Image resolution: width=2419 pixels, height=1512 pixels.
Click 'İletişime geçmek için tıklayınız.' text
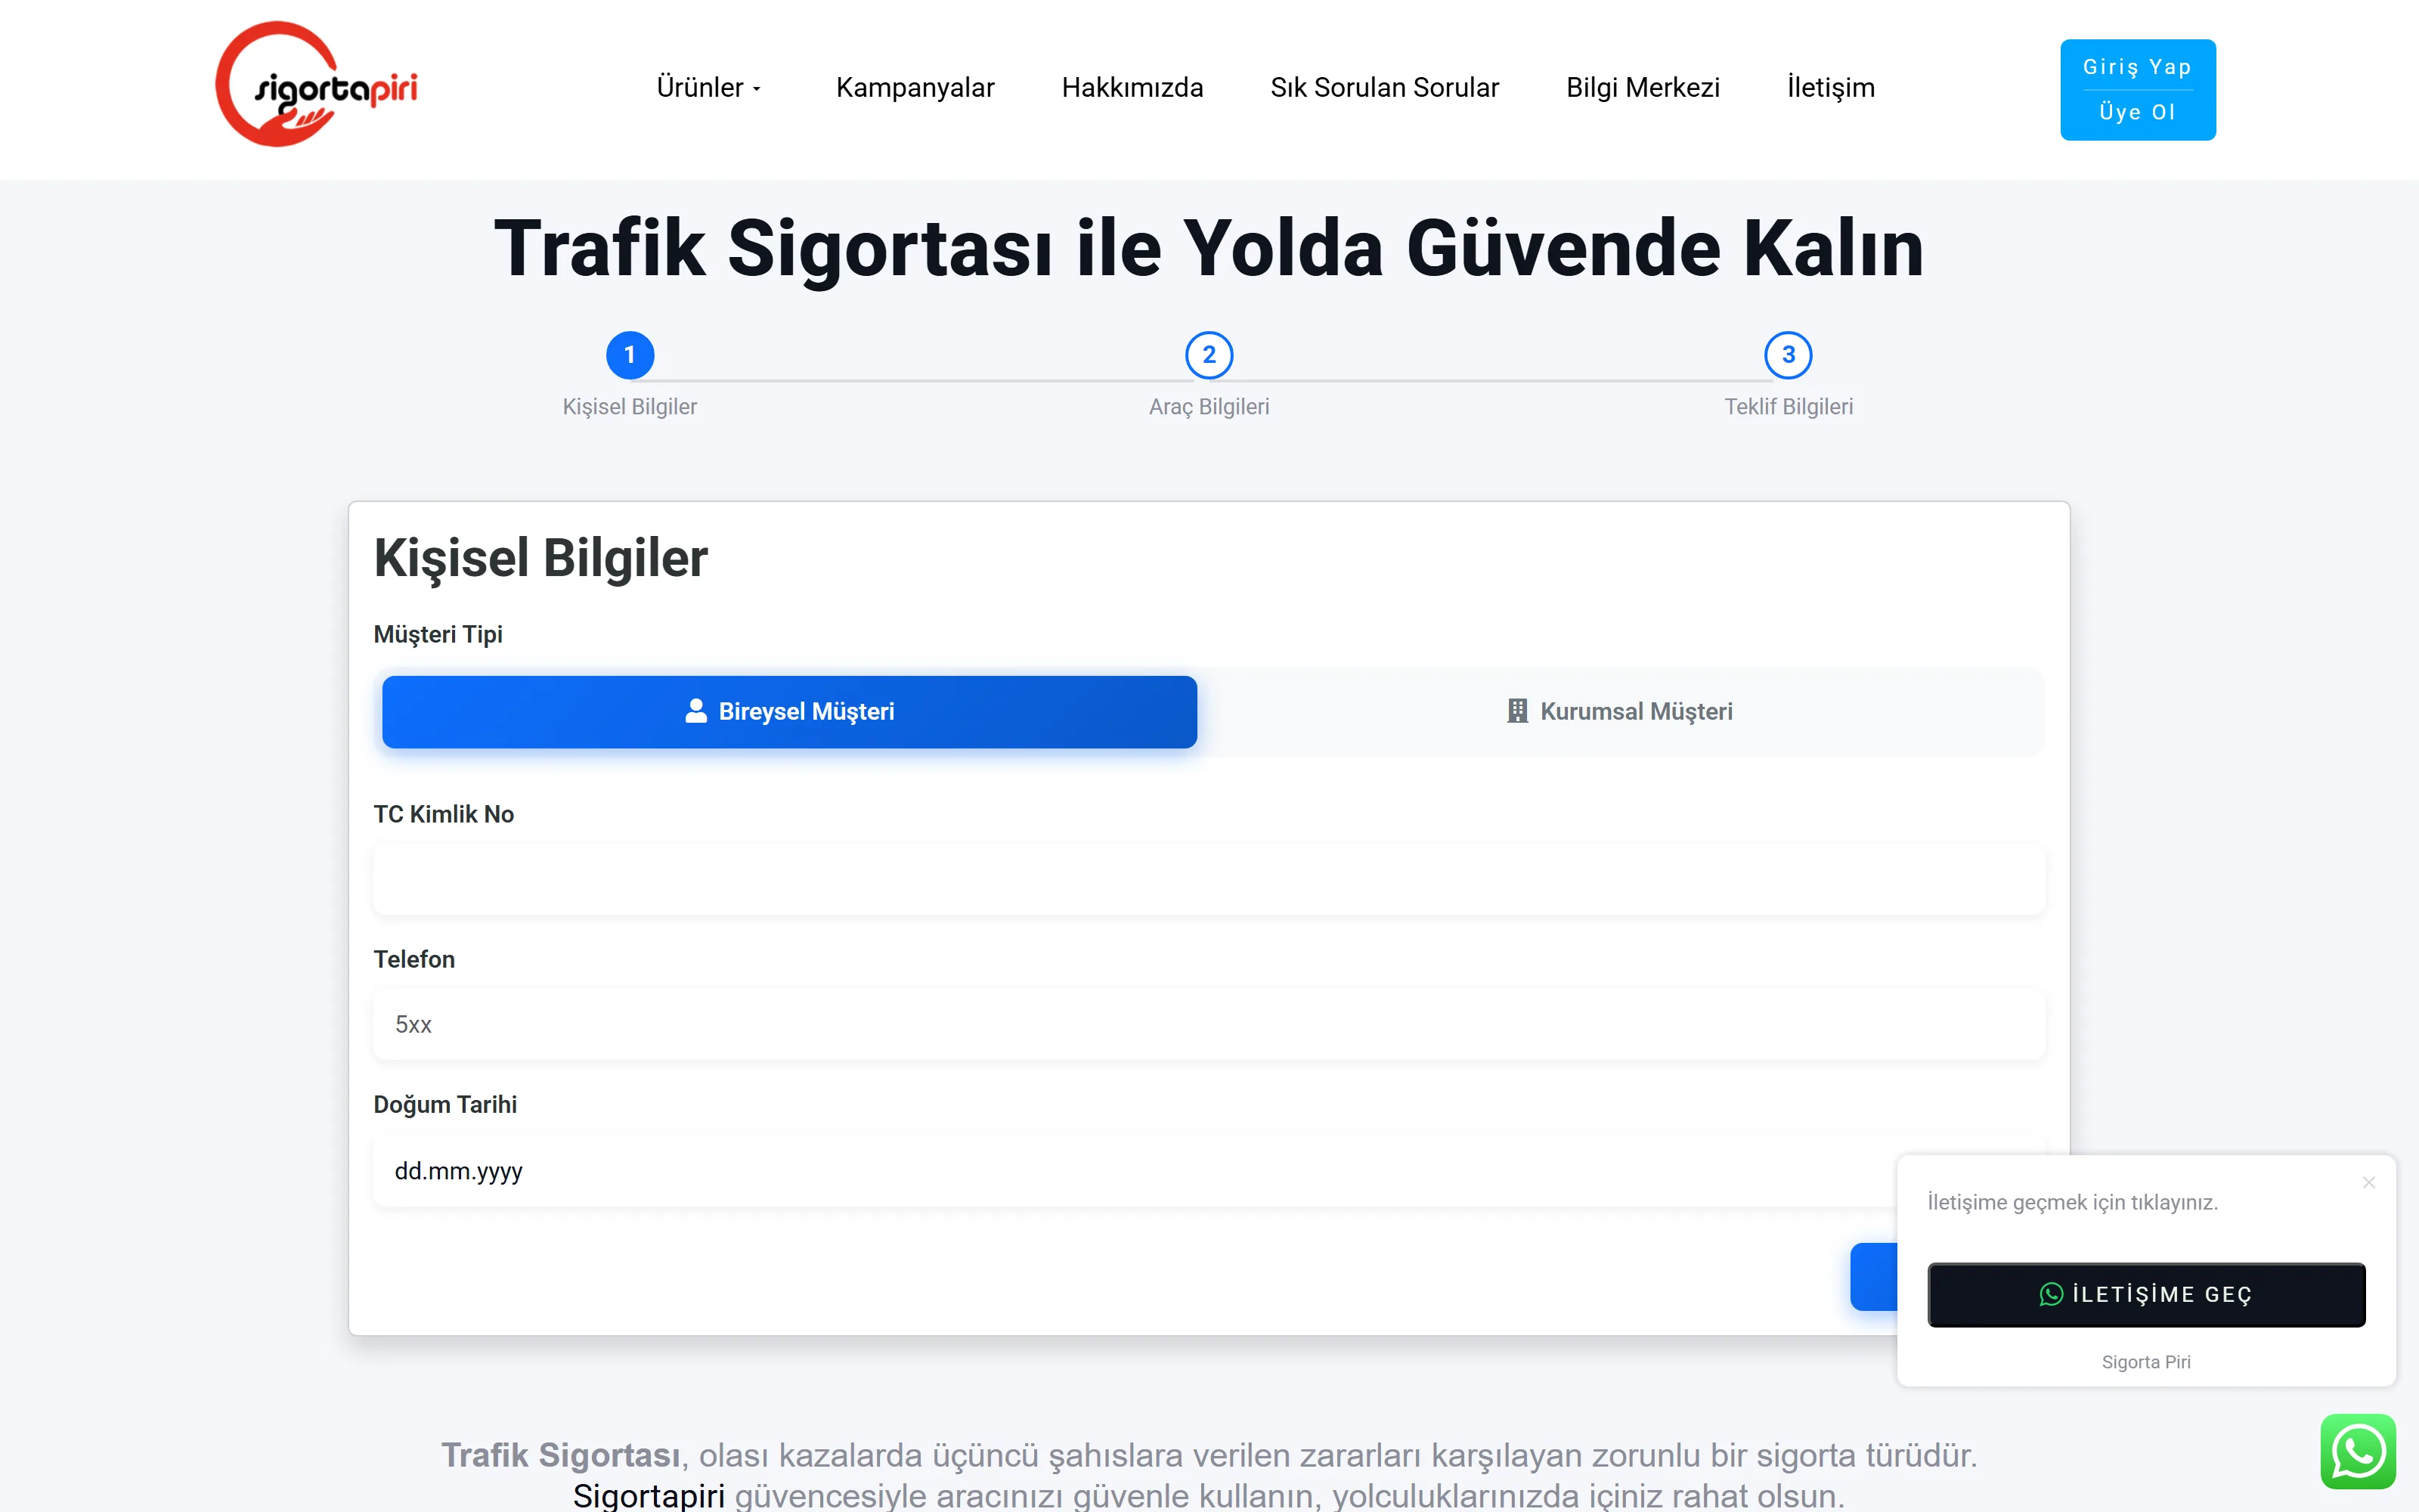point(2072,1202)
